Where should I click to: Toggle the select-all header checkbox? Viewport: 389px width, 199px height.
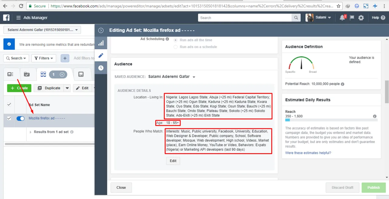coord(9,104)
